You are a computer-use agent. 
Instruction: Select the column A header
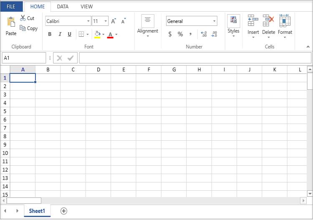(23, 70)
